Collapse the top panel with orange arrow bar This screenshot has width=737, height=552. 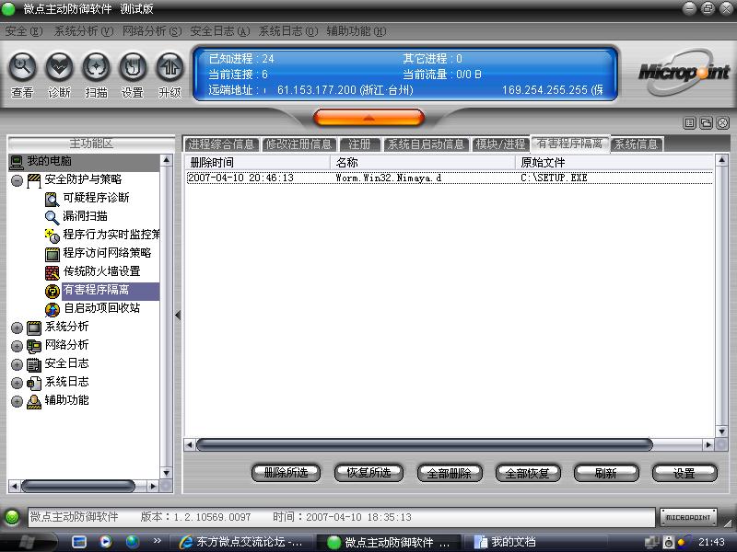[x=368, y=118]
